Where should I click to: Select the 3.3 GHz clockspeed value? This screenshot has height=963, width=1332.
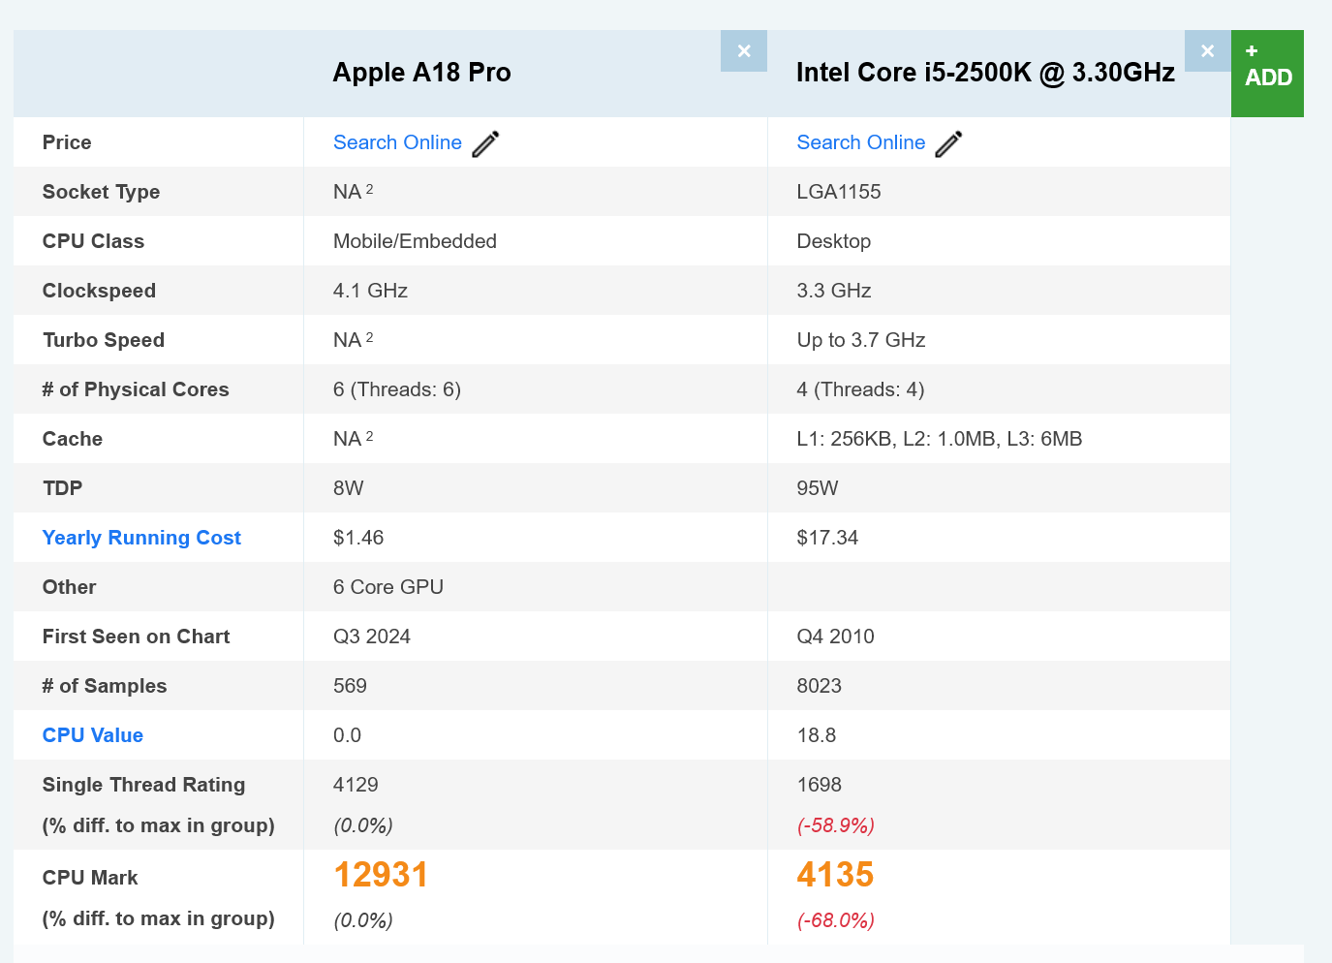click(834, 291)
